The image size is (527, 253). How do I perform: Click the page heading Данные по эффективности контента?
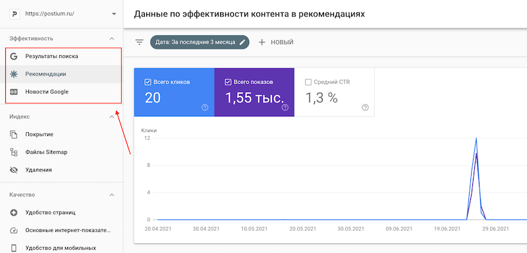(x=250, y=14)
